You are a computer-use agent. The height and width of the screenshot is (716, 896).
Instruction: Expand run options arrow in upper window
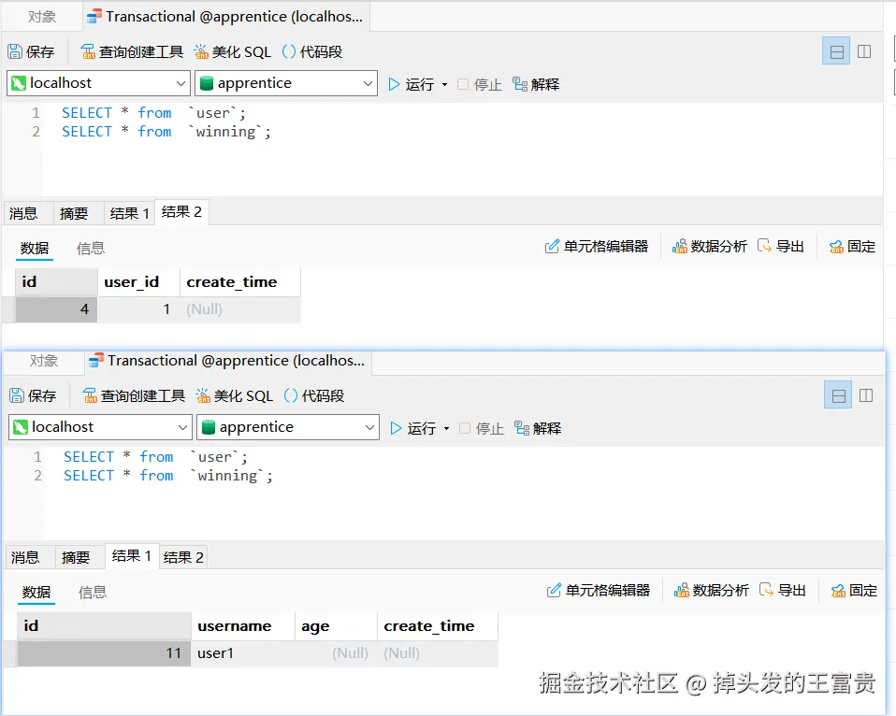pos(444,84)
